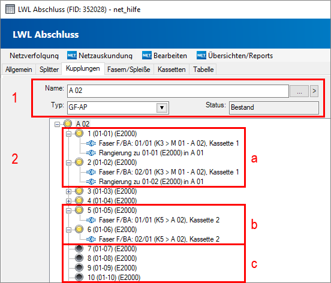Expand coupling 4 (01-04) node

(x=68, y=201)
